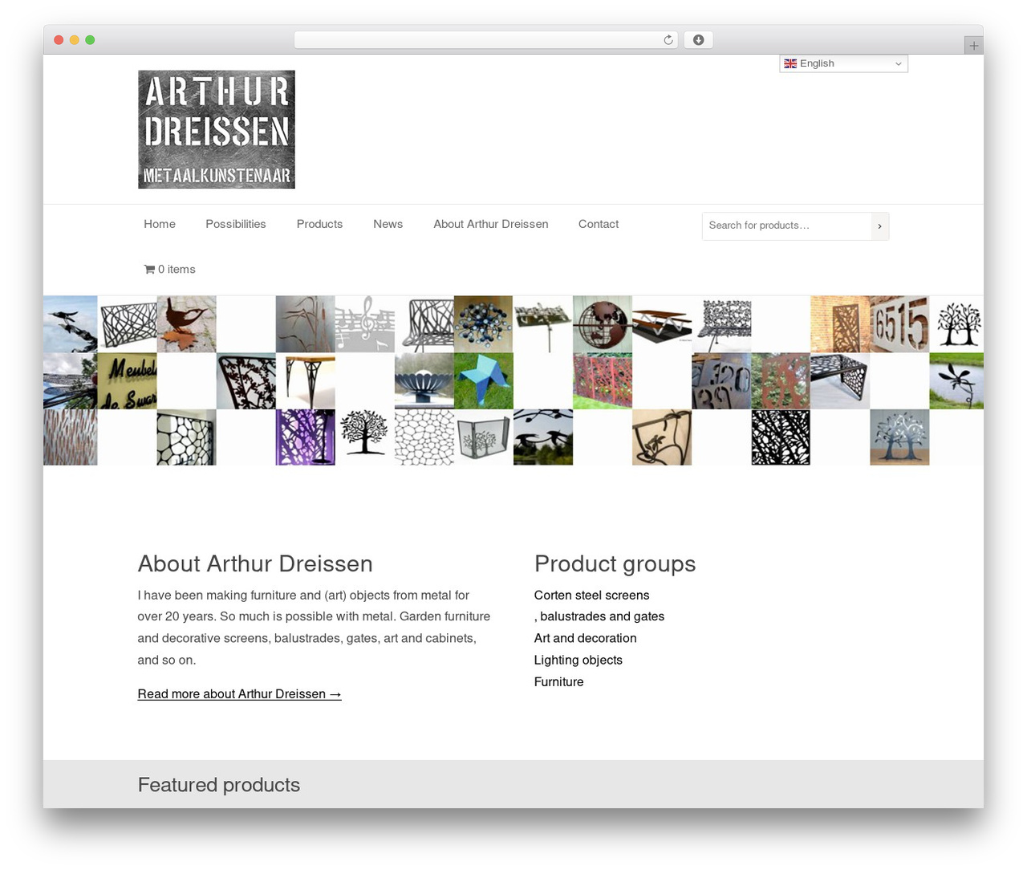Open the Meubel sign lettering thumbnail
1027x870 pixels.
(127, 380)
